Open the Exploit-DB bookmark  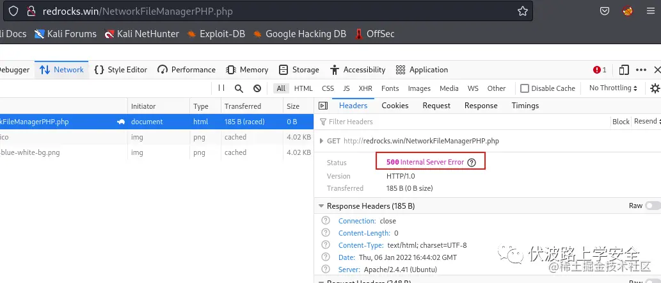[216, 34]
